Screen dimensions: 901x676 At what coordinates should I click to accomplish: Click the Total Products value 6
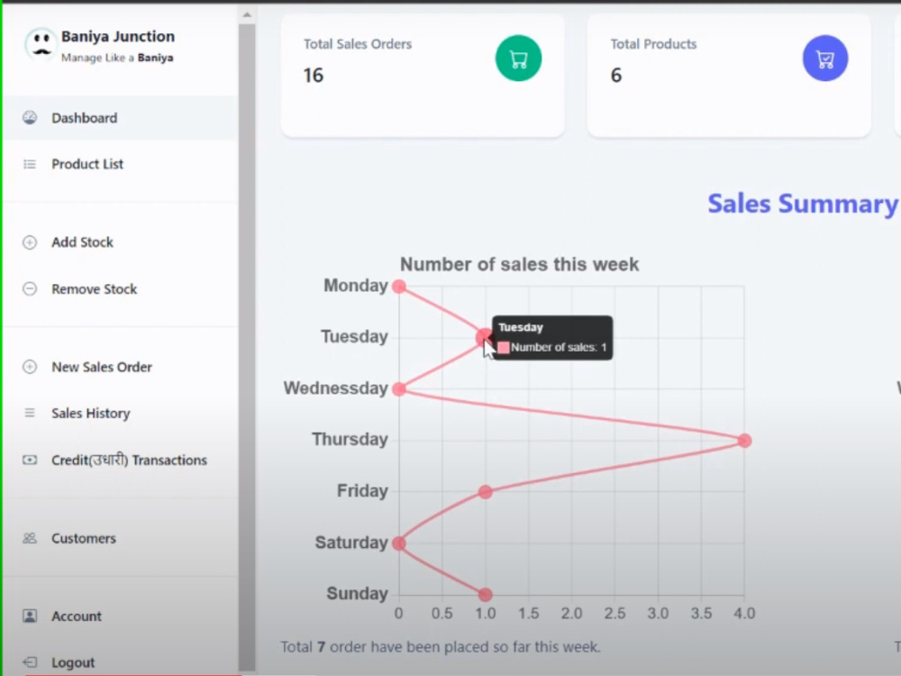(616, 76)
